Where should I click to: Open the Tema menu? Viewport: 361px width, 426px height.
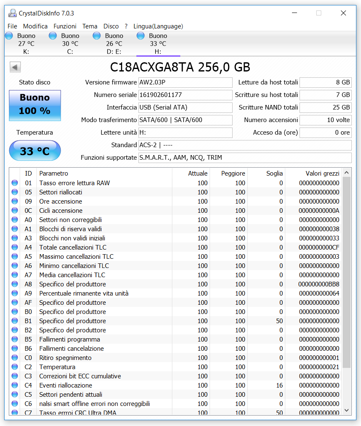90,26
